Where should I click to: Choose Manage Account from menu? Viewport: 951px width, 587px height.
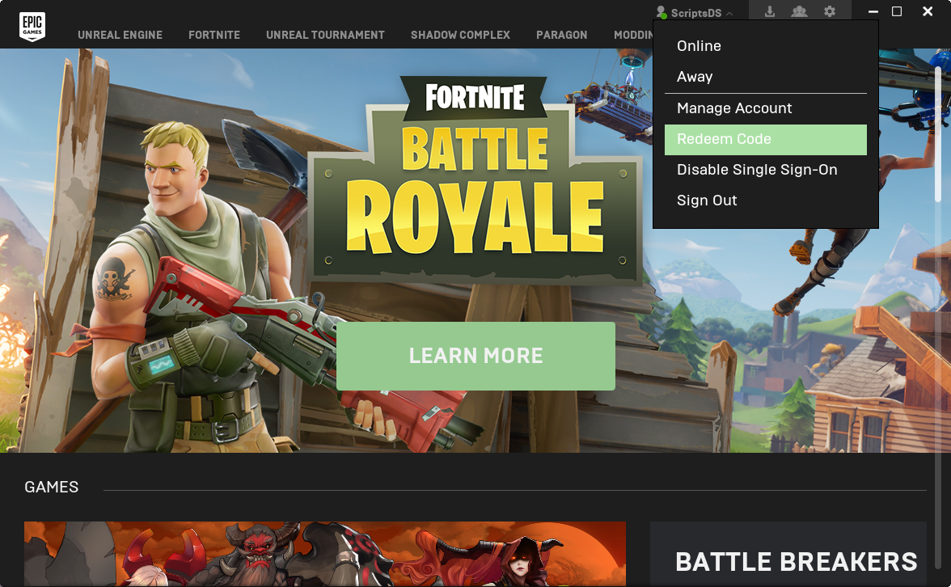click(x=765, y=108)
